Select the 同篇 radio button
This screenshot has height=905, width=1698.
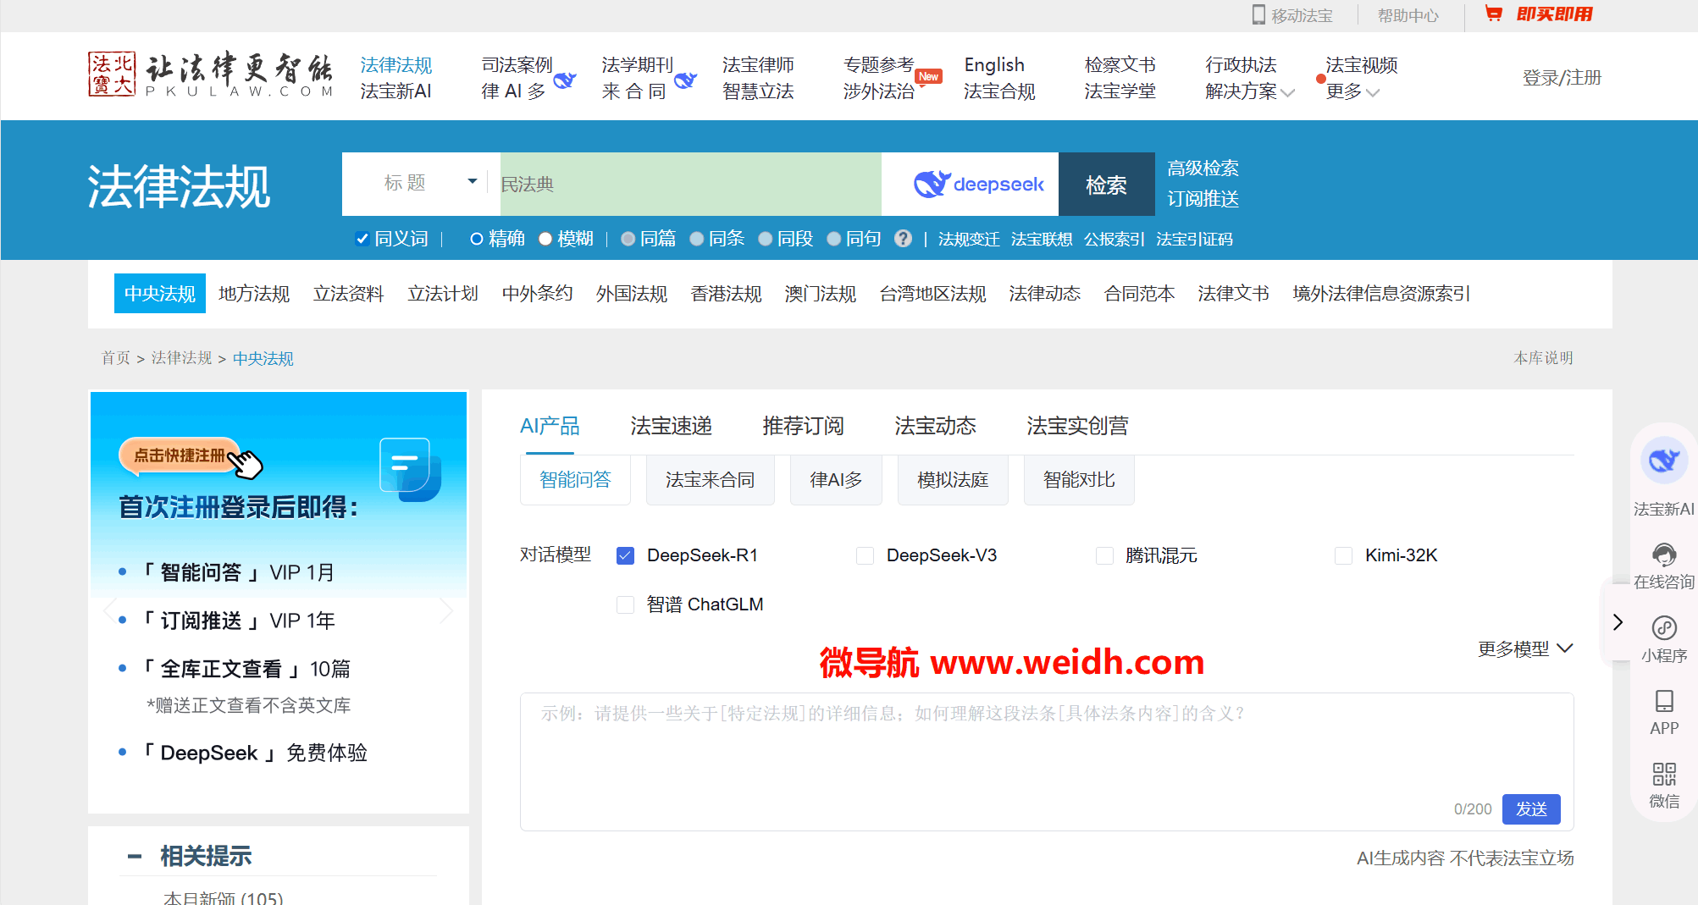tap(628, 239)
